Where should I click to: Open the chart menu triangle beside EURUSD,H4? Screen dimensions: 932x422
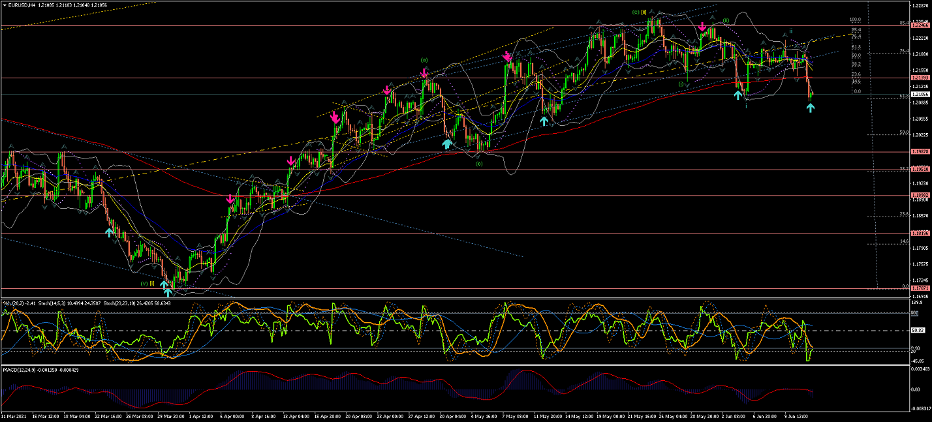[x=4, y=5]
